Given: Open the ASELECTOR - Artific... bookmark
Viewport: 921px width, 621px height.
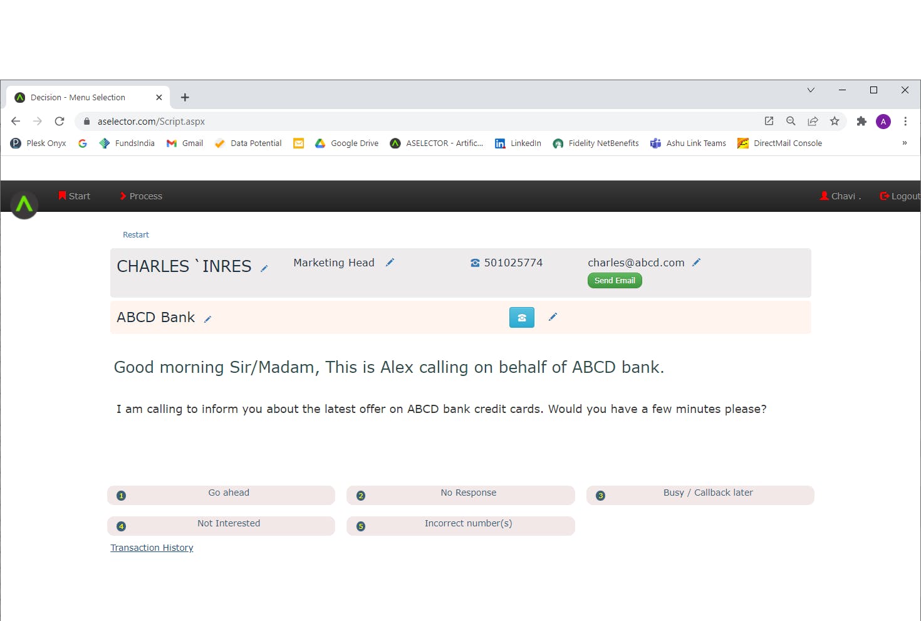Looking at the screenshot, I should 437,143.
